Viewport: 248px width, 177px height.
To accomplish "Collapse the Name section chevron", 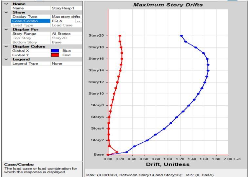I will point(6,4).
